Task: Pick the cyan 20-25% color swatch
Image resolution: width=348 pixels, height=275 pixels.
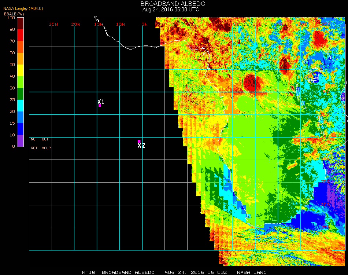Action: (x=20, y=106)
